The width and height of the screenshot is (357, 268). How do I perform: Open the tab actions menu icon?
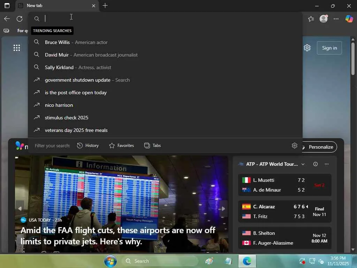pyautogui.click(x=7, y=6)
